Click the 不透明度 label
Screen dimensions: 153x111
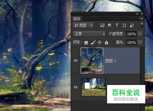click(116, 34)
